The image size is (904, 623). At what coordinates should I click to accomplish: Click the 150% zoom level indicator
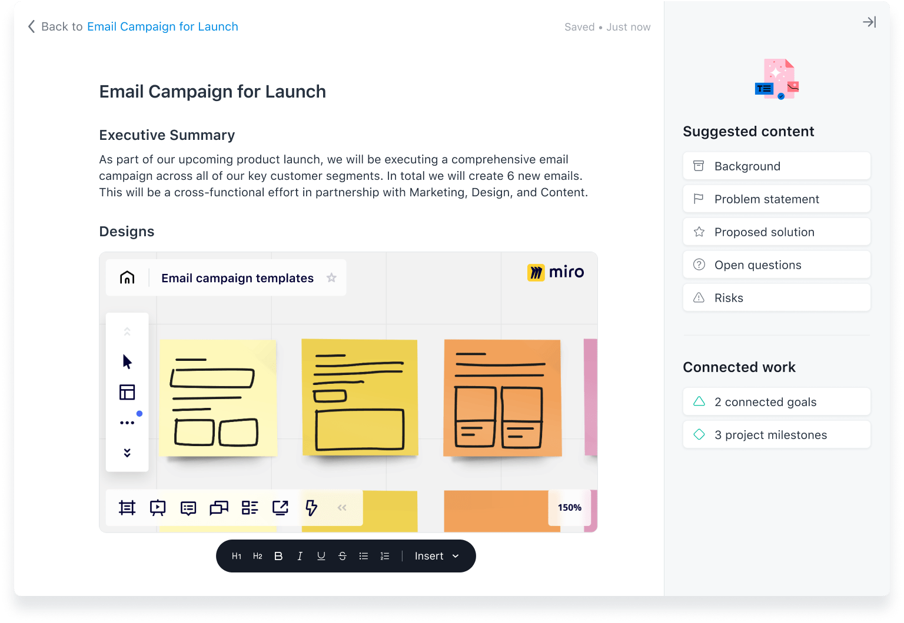coord(569,507)
